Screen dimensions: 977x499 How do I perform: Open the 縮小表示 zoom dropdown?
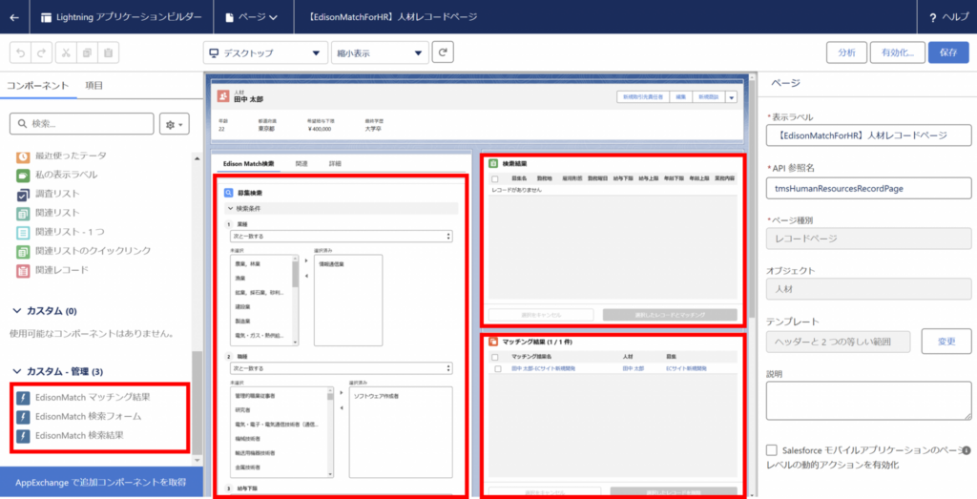tap(379, 53)
